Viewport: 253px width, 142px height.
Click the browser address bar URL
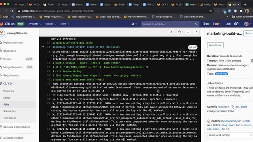click(58, 11)
